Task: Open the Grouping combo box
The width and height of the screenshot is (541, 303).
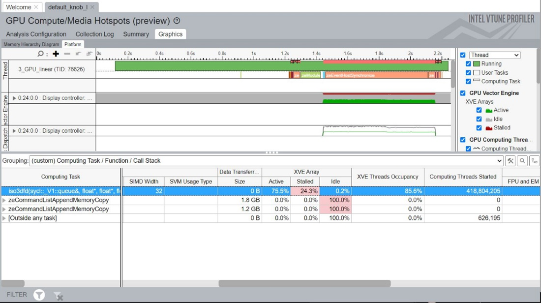Action: pyautogui.click(x=266, y=161)
